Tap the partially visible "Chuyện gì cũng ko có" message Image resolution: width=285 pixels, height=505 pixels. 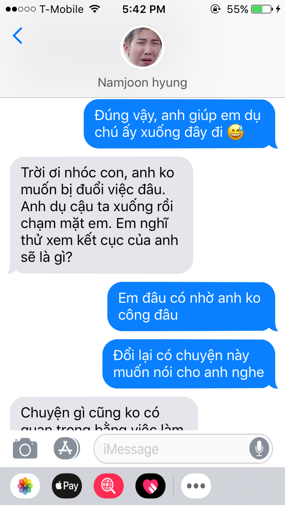coord(104,414)
